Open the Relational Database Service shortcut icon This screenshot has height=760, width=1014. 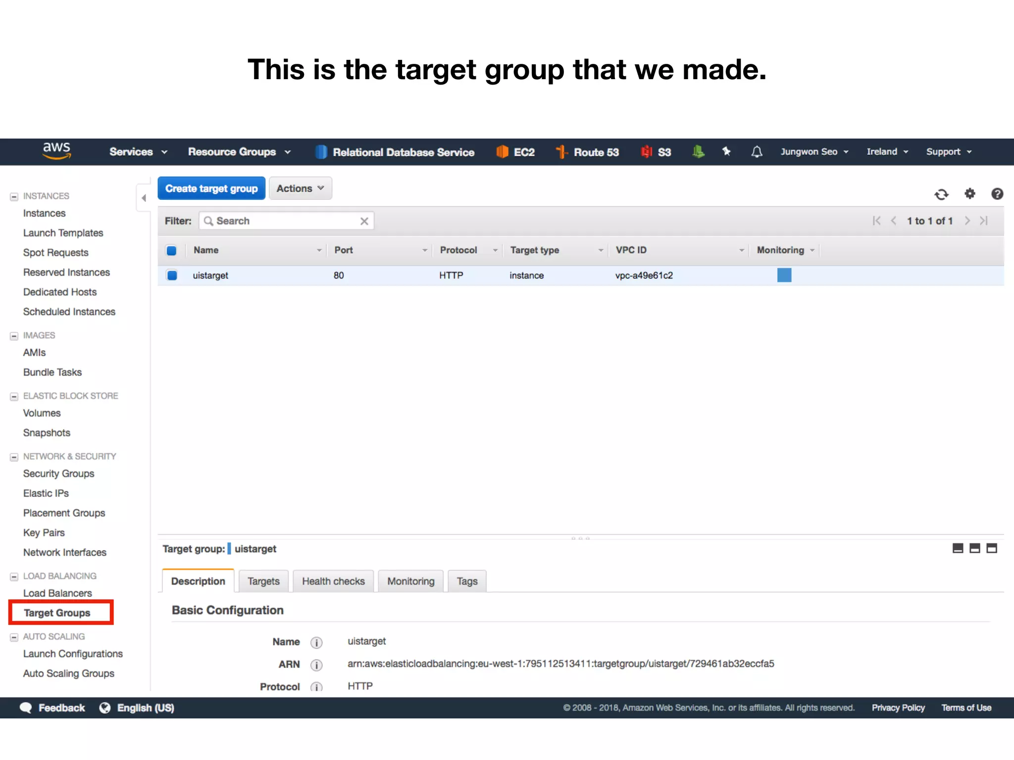click(x=321, y=152)
